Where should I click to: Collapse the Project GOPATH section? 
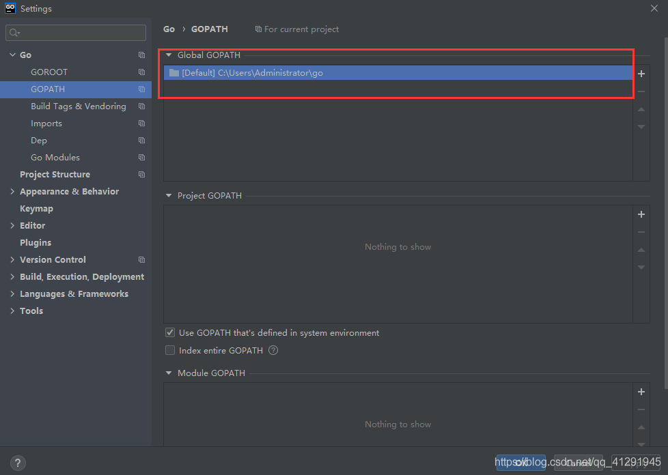[169, 195]
